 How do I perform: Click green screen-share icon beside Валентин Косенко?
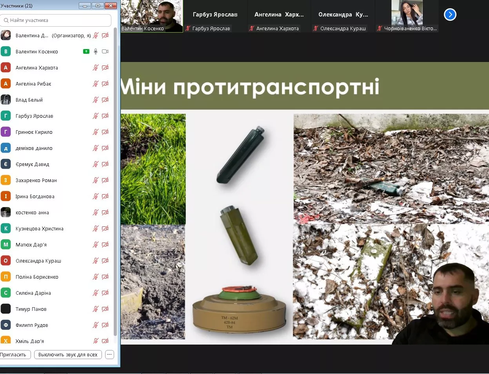pyautogui.click(x=86, y=51)
